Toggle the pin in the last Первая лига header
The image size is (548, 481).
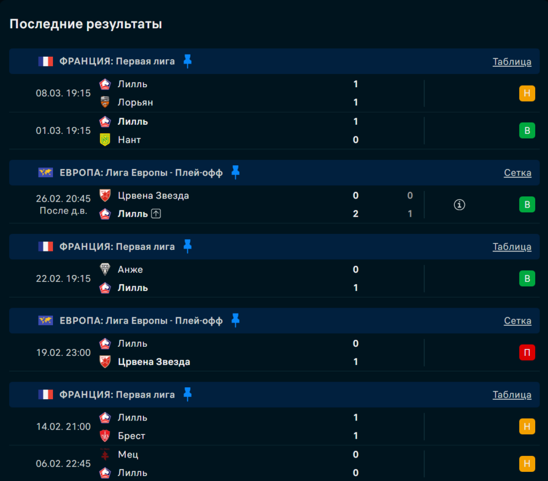[x=187, y=394]
